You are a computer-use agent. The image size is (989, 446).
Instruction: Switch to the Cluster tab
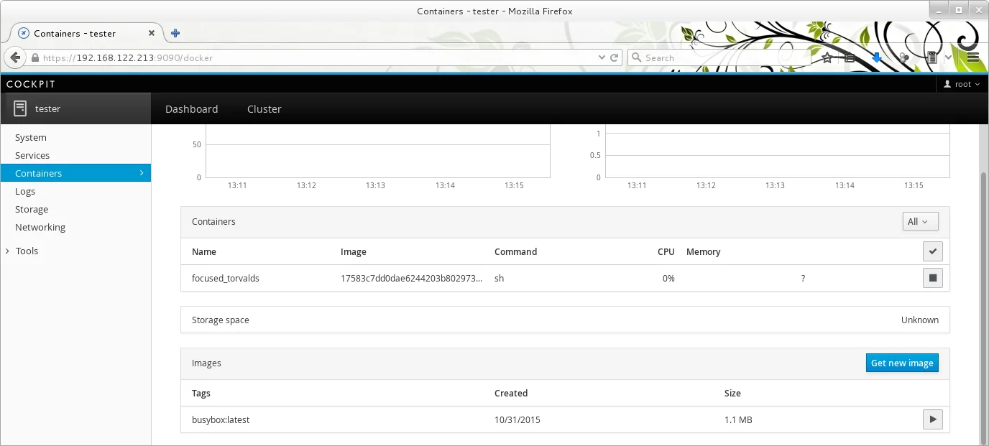coord(264,108)
